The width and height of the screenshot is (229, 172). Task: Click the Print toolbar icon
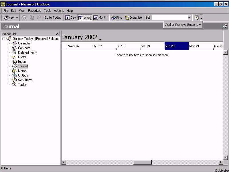click(24, 17)
